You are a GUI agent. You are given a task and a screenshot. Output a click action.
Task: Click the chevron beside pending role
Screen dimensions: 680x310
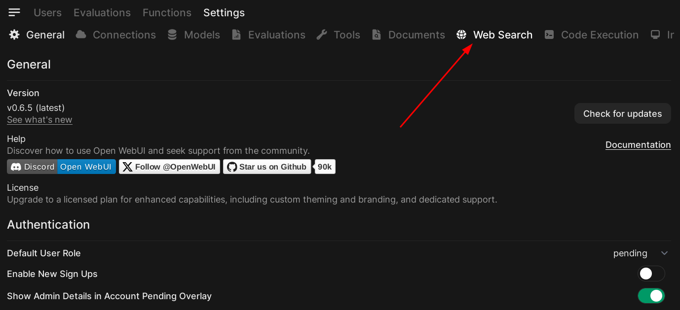664,253
